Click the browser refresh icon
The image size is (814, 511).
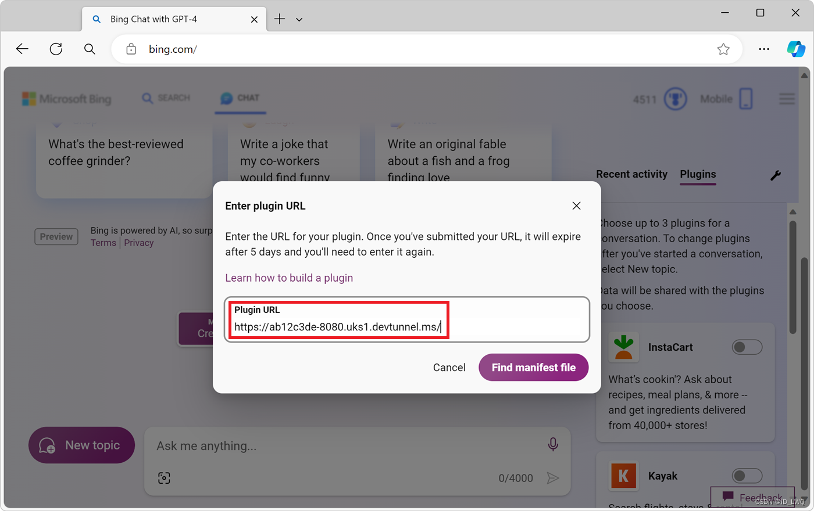pyautogui.click(x=56, y=49)
